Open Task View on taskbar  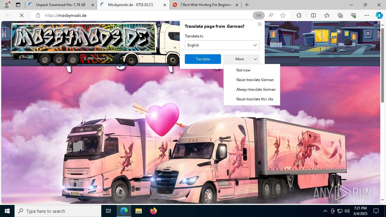(x=109, y=211)
